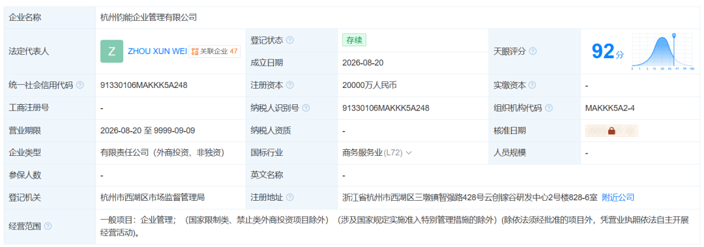Click the 92分 score value

[608, 51]
